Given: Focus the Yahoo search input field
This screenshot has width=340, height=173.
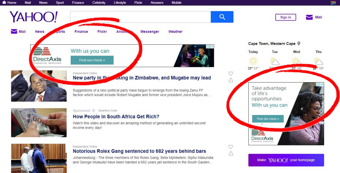Looking at the screenshot, I should coord(140,17).
